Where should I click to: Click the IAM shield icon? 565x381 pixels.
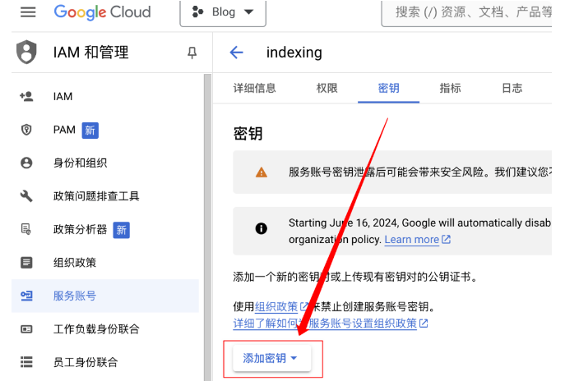pyautogui.click(x=27, y=53)
